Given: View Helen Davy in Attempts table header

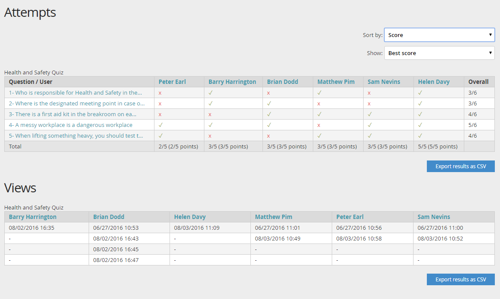Looking at the screenshot, I should [x=434, y=82].
